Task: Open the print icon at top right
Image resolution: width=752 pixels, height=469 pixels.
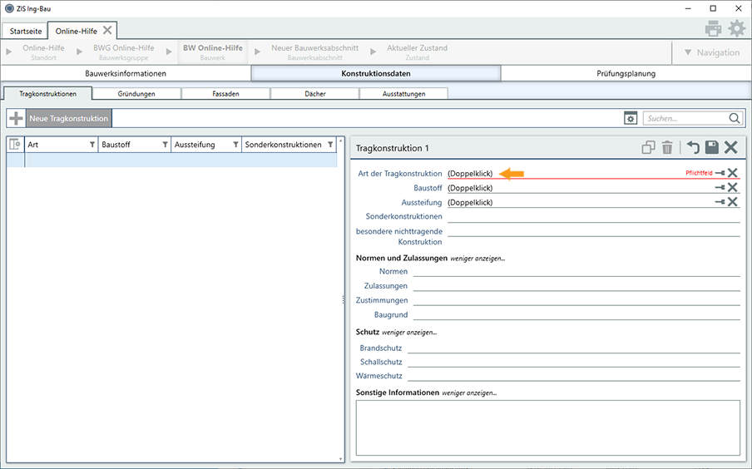Action: click(713, 28)
